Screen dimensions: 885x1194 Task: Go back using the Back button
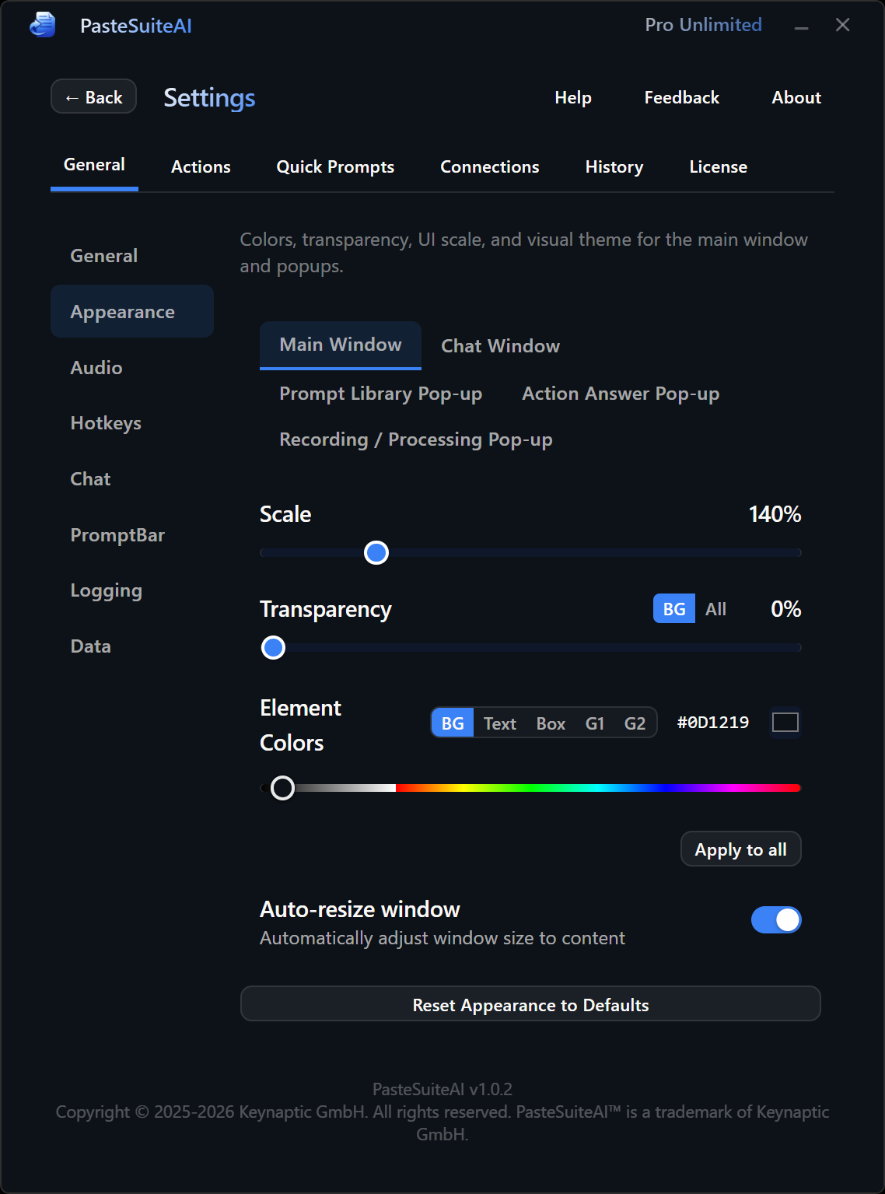(x=93, y=96)
